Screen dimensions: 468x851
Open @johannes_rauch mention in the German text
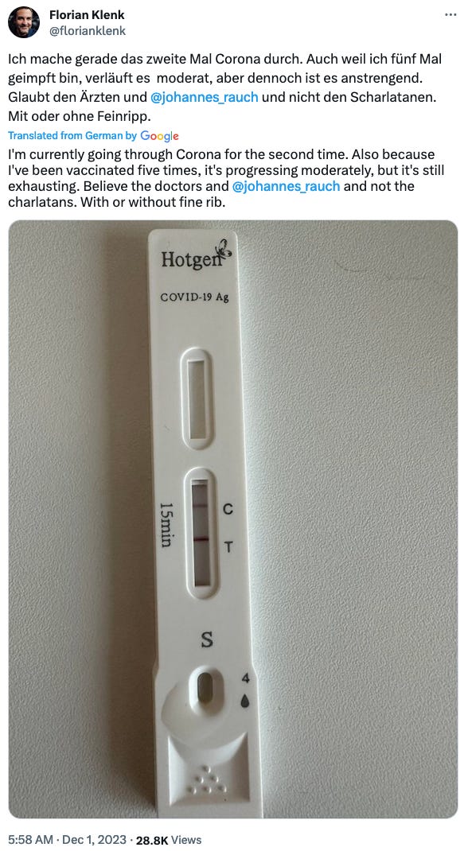tap(204, 98)
